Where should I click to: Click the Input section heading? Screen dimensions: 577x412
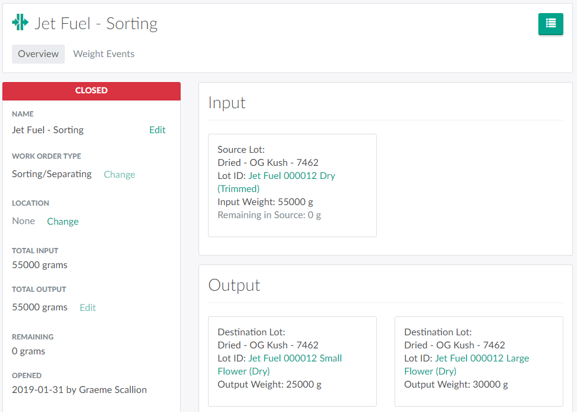[226, 103]
